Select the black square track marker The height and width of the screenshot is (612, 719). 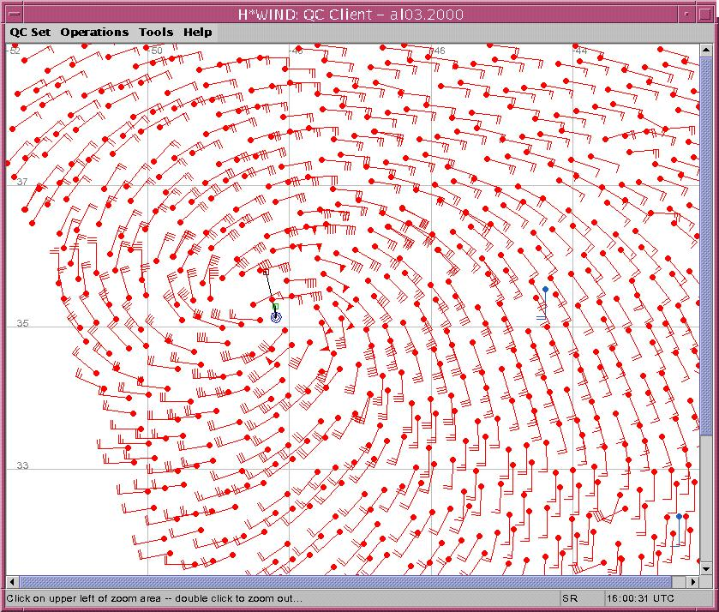pos(265,272)
